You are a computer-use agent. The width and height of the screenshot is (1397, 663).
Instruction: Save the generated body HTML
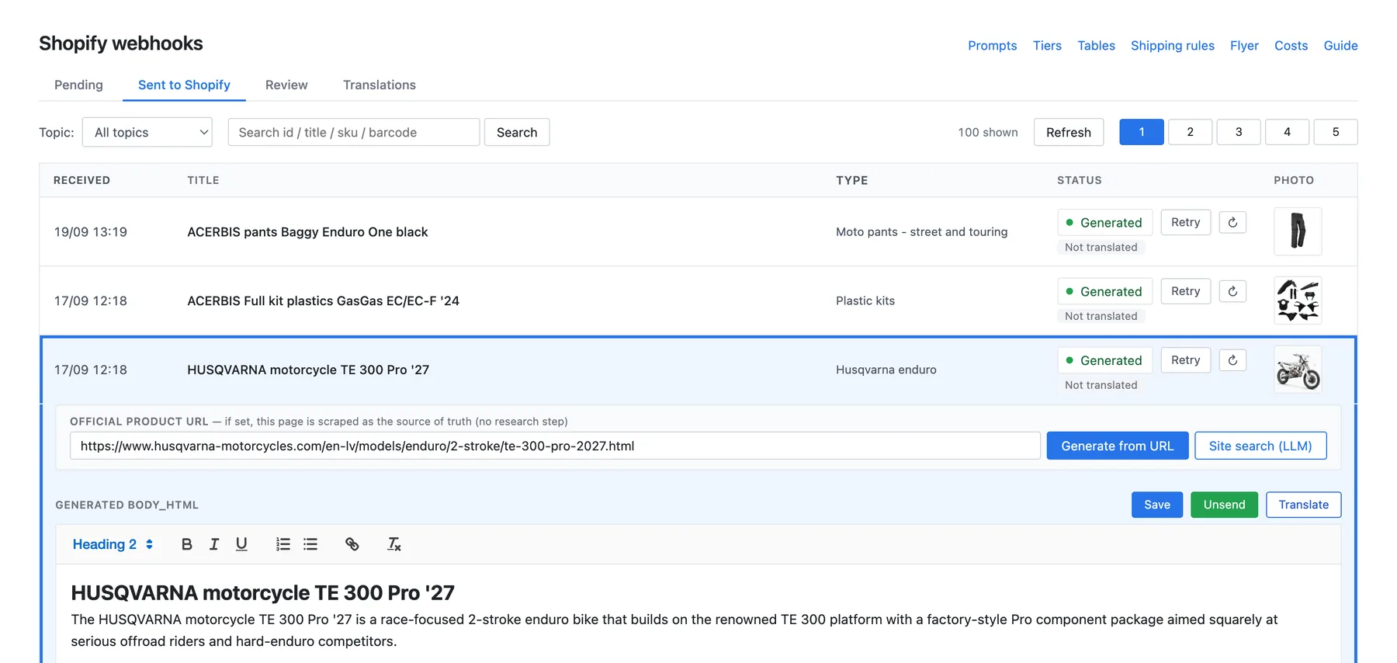1157,505
